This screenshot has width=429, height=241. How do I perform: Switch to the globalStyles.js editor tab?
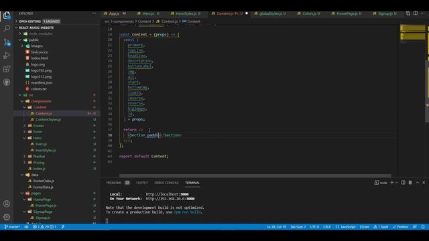[x=270, y=13]
